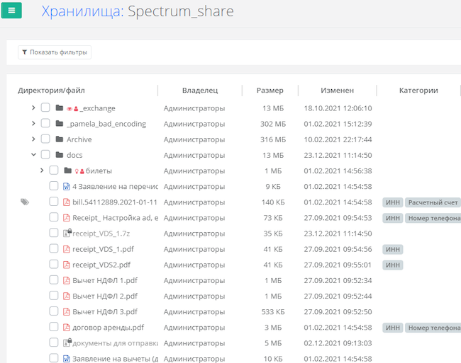Image resolution: width=461 pixels, height=363 pixels.
Task: Click the tag icon beside bill.54112889 row
Action: (x=25, y=202)
